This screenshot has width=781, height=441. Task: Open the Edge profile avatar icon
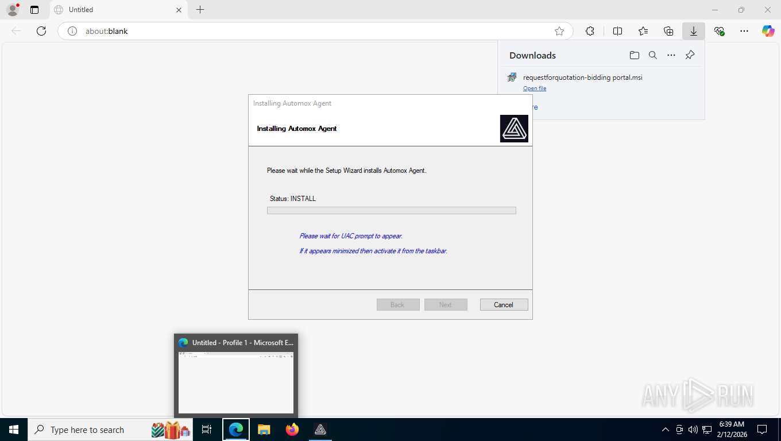[12, 10]
